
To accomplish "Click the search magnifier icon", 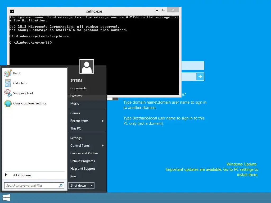I will [61, 186].
